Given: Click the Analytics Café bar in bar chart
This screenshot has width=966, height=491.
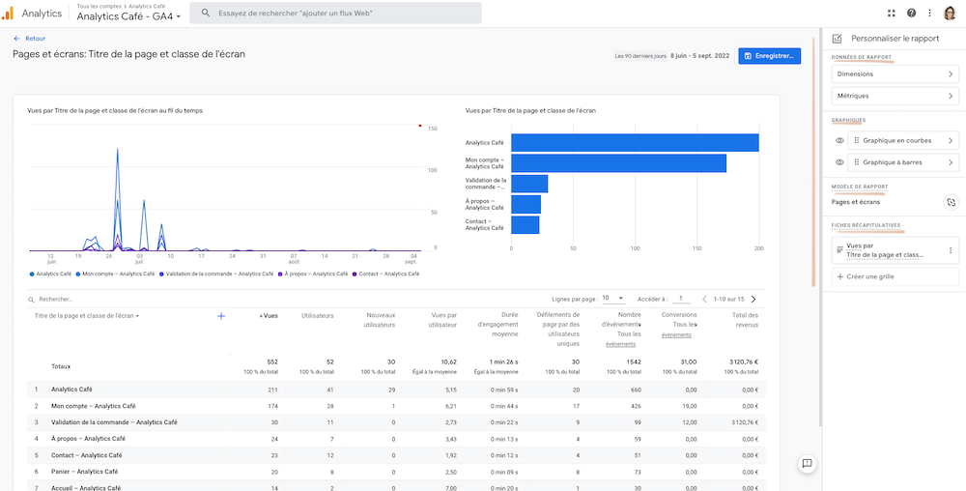Looking at the screenshot, I should click(x=636, y=142).
